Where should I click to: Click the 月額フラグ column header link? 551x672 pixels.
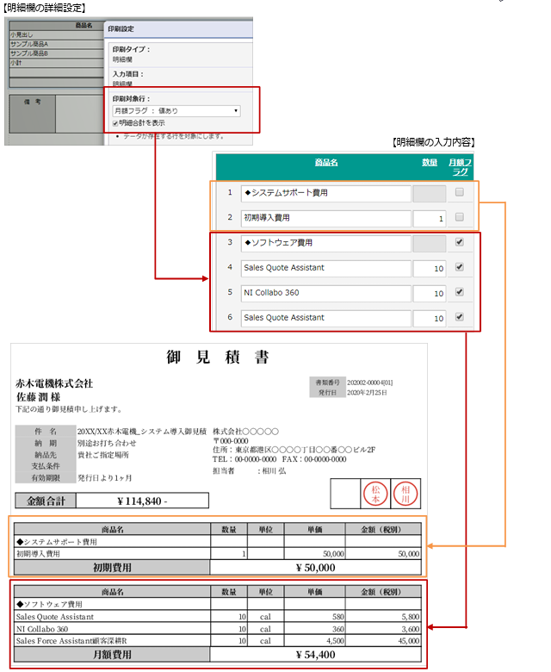461,167
